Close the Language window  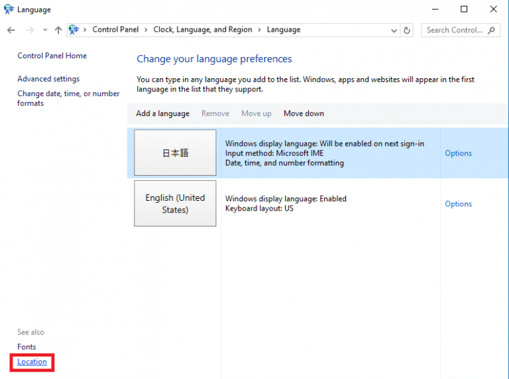493,9
